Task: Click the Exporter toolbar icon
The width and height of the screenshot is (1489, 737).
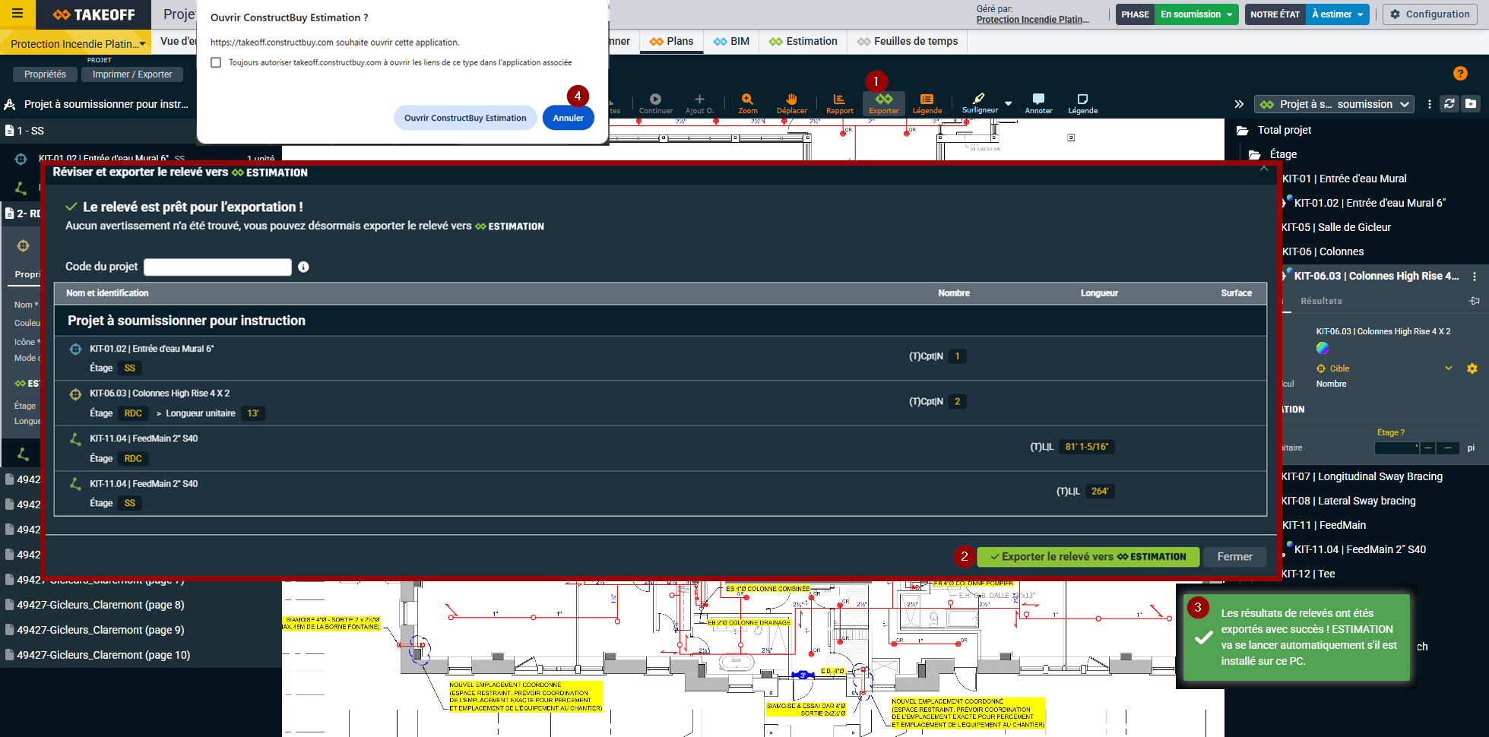Action: click(883, 103)
